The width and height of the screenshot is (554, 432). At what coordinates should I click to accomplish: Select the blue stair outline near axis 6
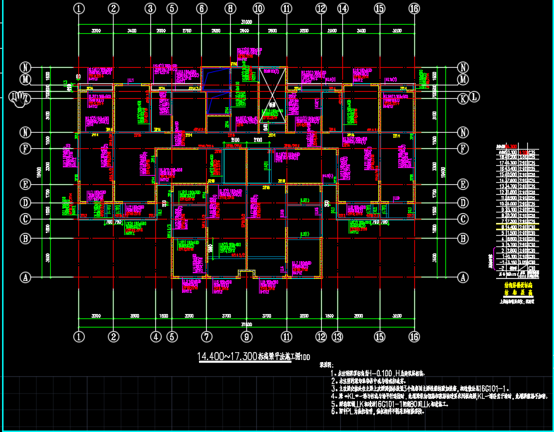[216, 90]
